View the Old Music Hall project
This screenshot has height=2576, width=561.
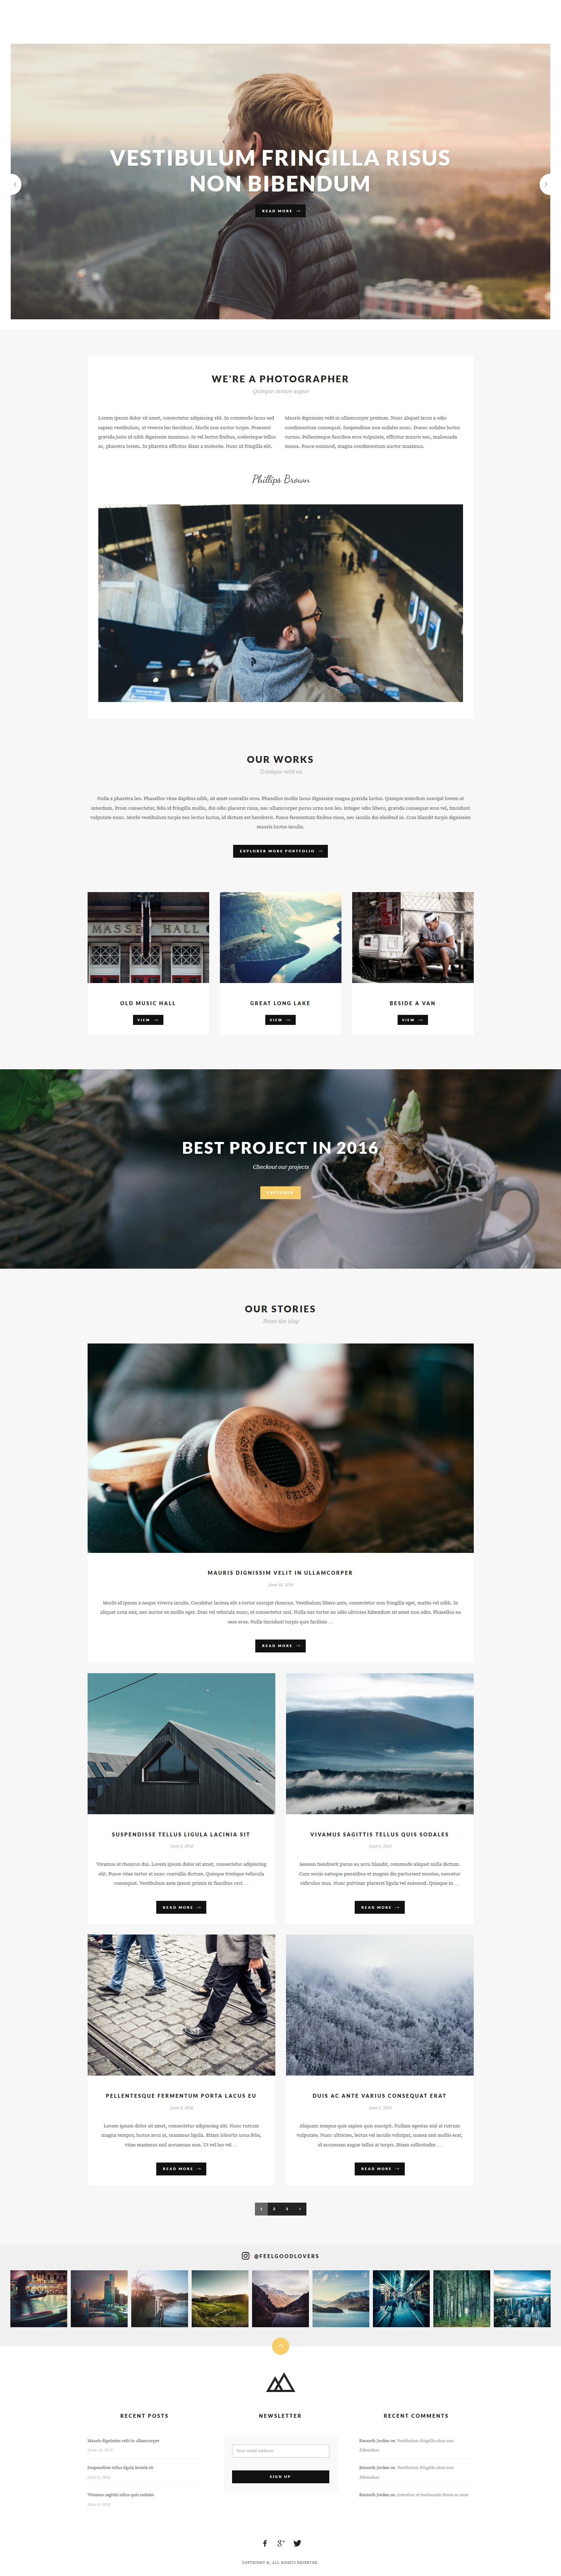click(148, 1020)
